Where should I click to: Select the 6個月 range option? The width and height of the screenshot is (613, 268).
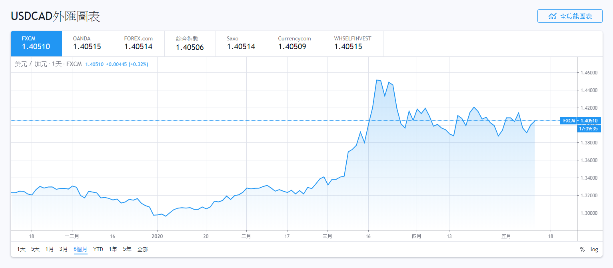[80, 249]
